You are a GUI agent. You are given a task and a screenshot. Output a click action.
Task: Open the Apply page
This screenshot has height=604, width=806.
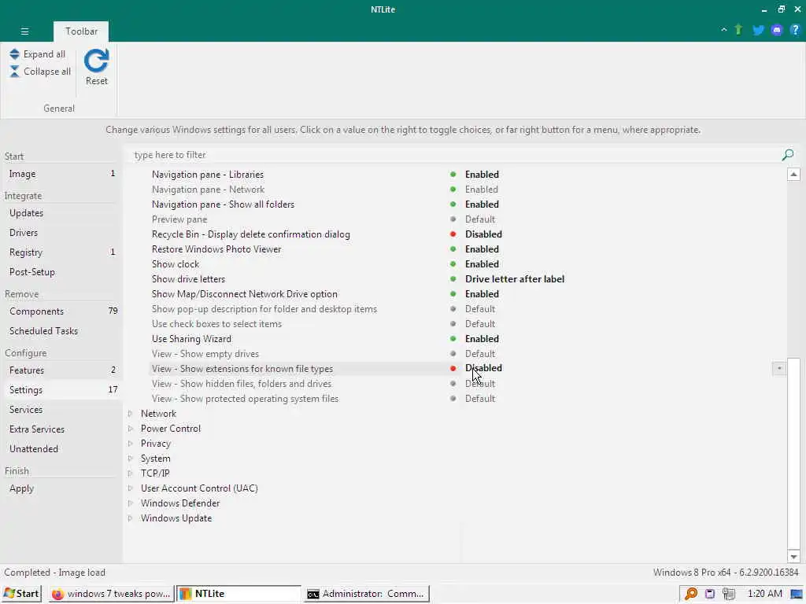tap(61, 488)
